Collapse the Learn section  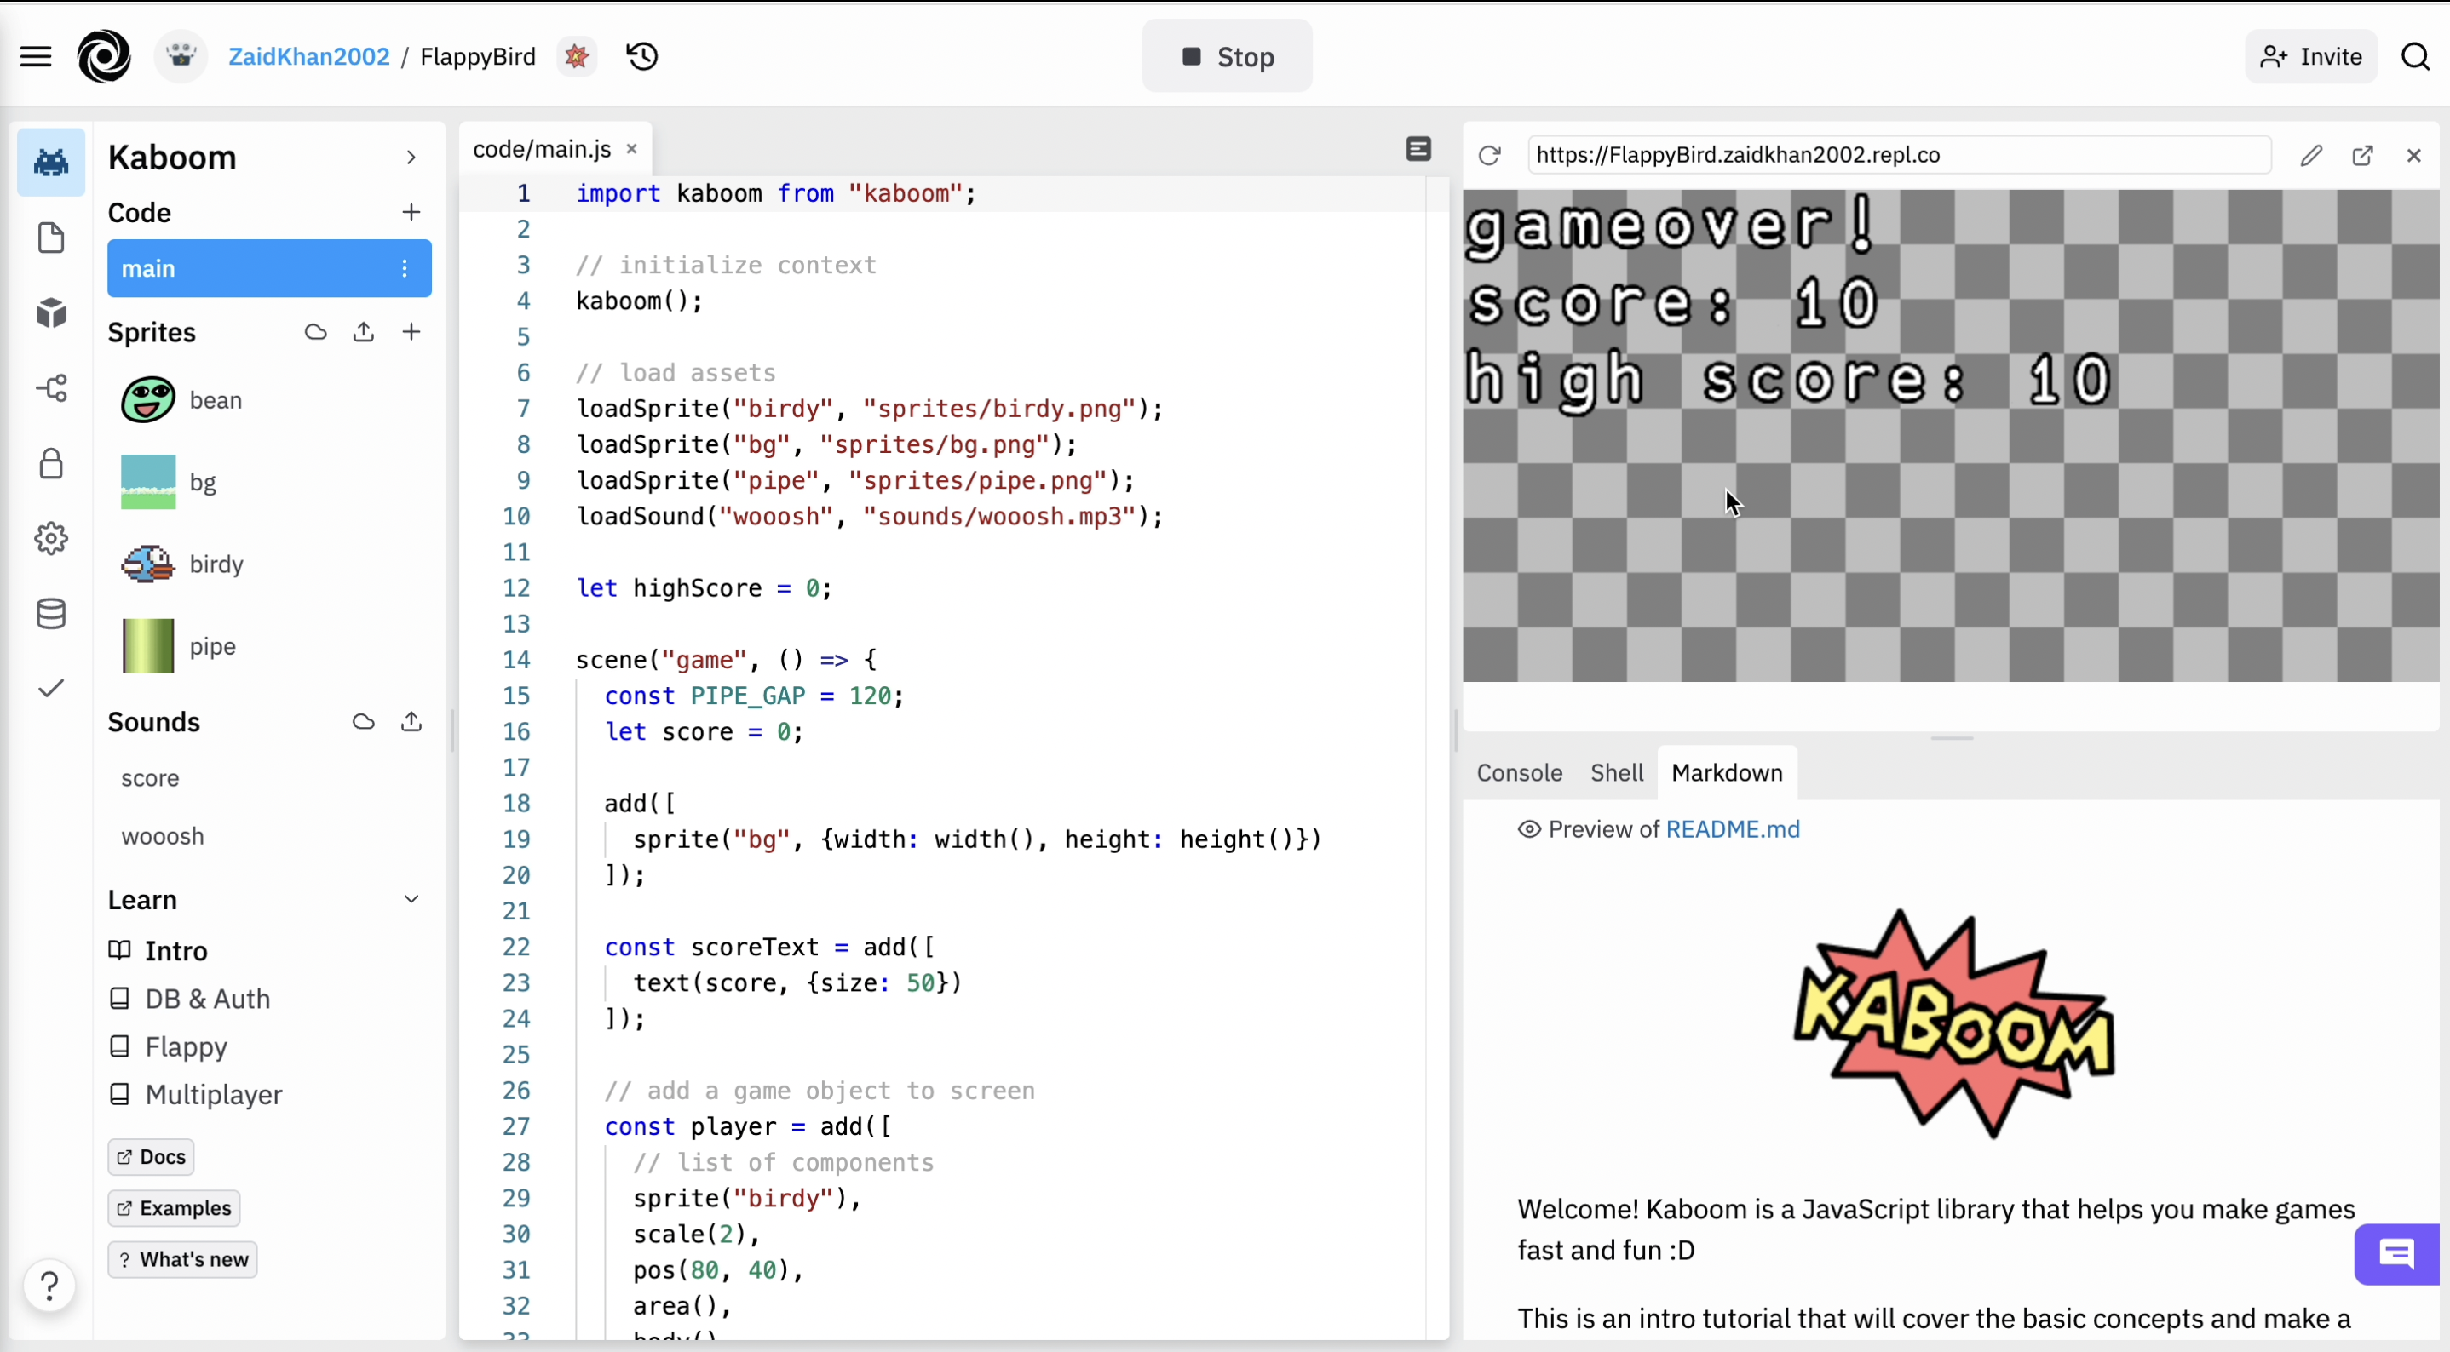411,899
